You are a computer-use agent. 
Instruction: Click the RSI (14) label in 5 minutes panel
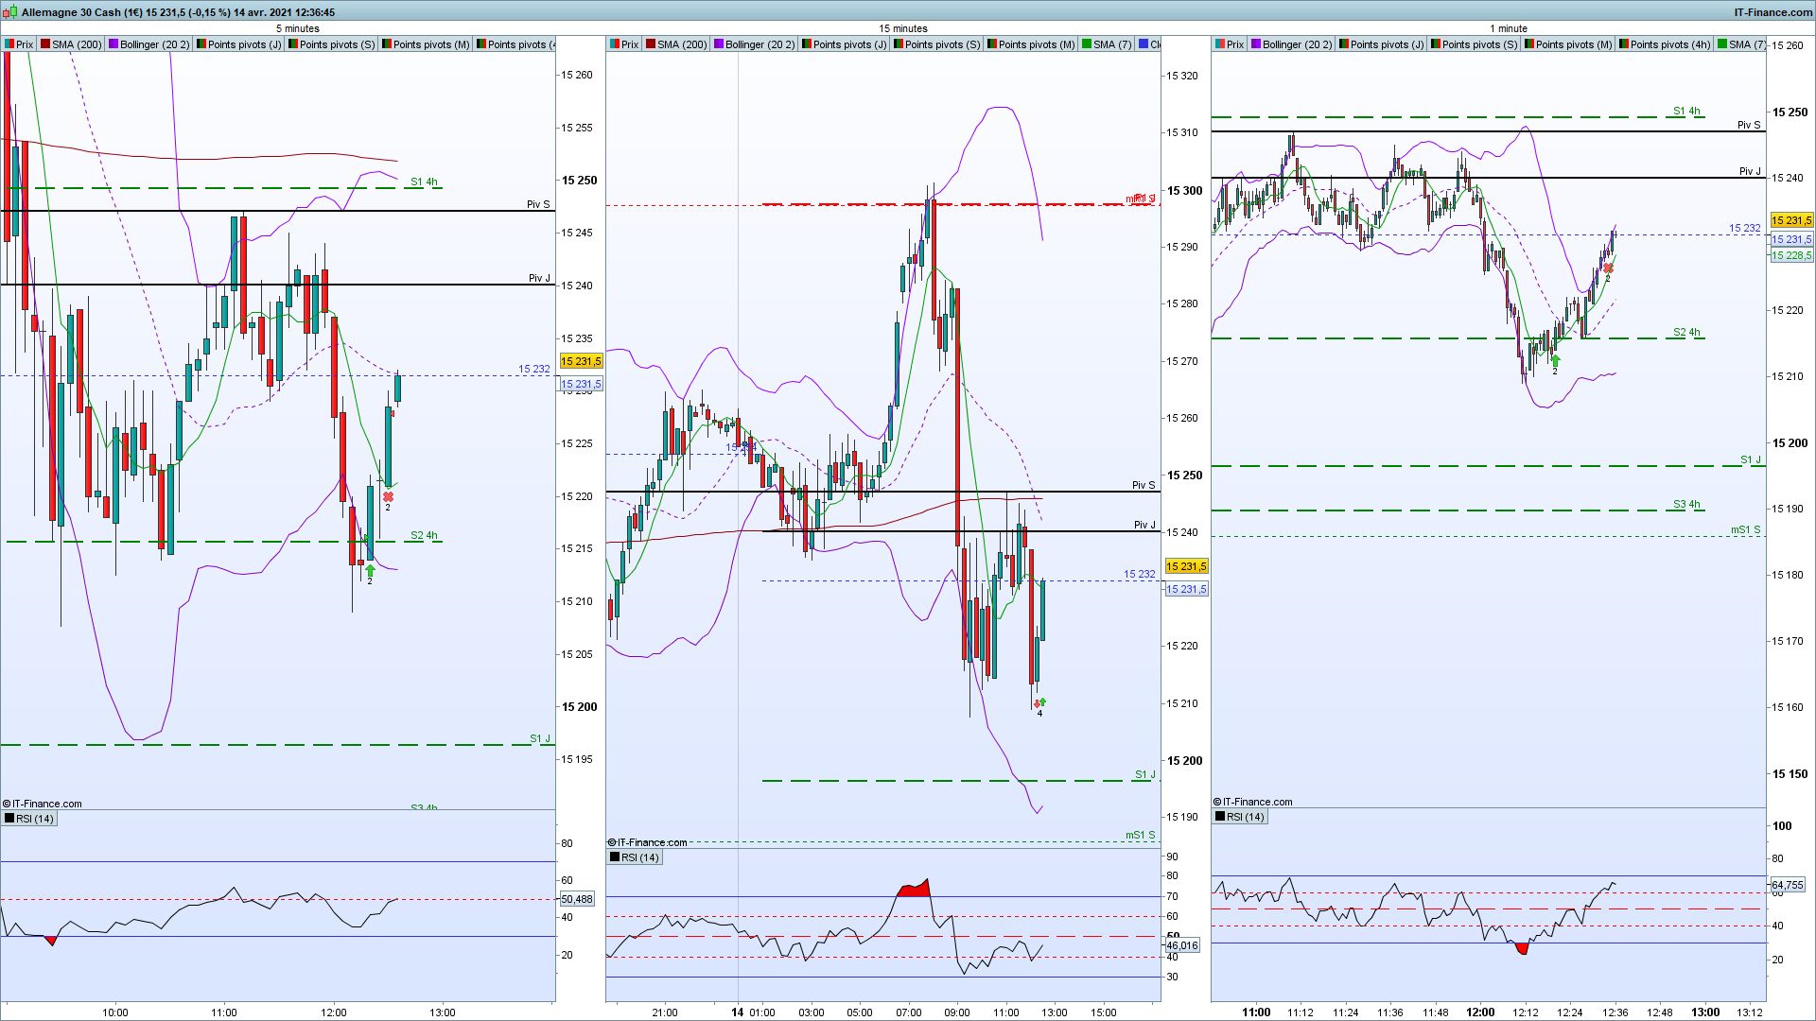tap(35, 819)
